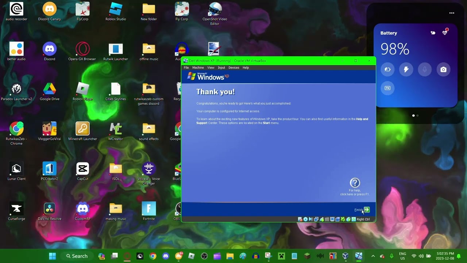Toggle the rapid charge lightning button
Screen dimensions: 467x263
pyautogui.click(x=406, y=69)
